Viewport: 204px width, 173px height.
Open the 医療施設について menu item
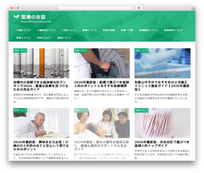coord(173,30)
